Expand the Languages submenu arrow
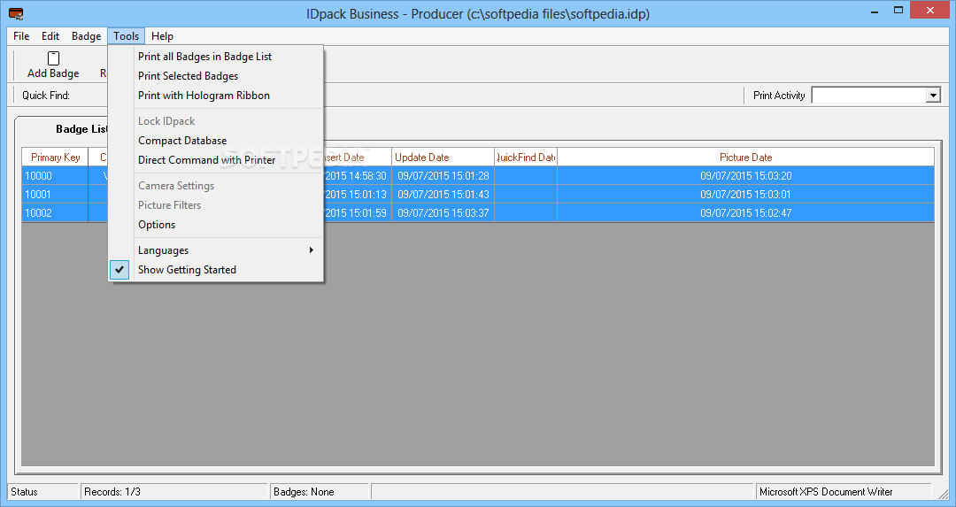Screen dimensions: 956x507 pos(312,250)
